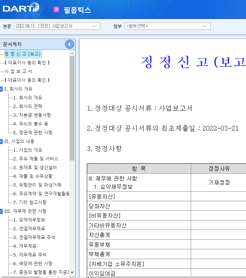Collapse the II. 사업의 내용 tree node
The width and height of the screenshot is (246, 278).
tap(1, 142)
